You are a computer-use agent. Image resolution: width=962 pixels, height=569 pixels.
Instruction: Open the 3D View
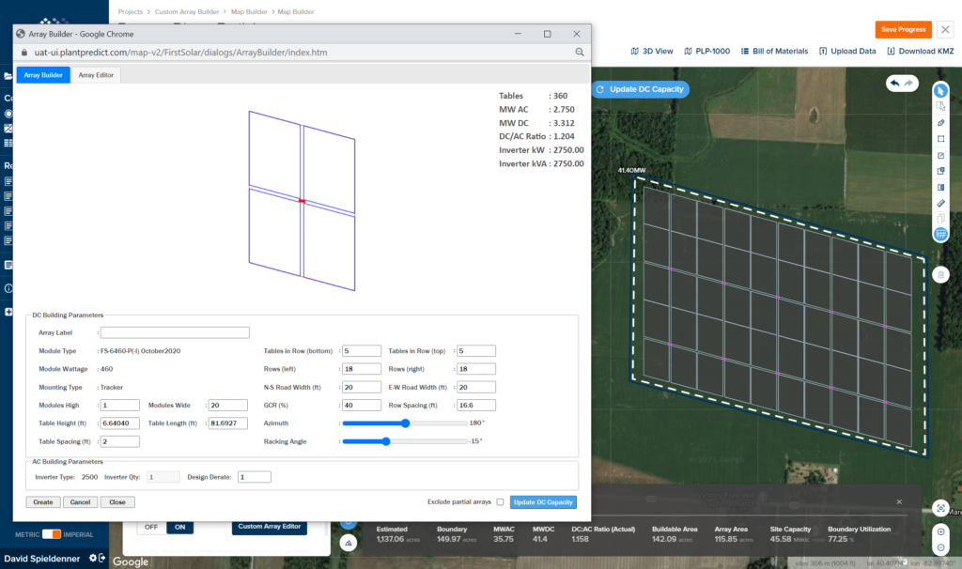(652, 51)
